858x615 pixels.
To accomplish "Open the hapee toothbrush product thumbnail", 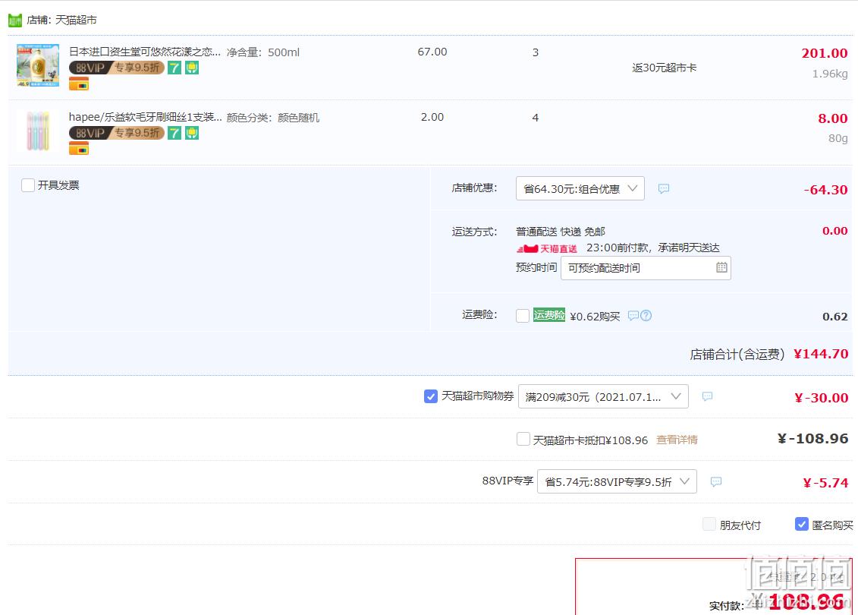I will pos(38,131).
